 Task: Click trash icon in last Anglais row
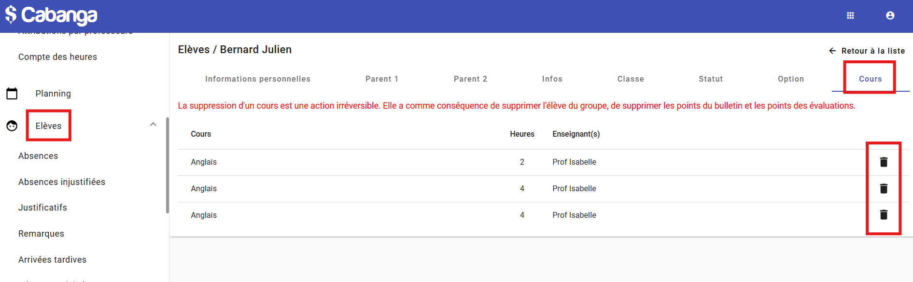[883, 215]
